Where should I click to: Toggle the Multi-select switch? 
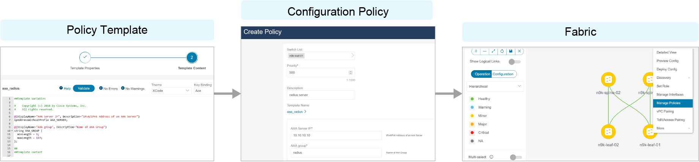coord(516,157)
